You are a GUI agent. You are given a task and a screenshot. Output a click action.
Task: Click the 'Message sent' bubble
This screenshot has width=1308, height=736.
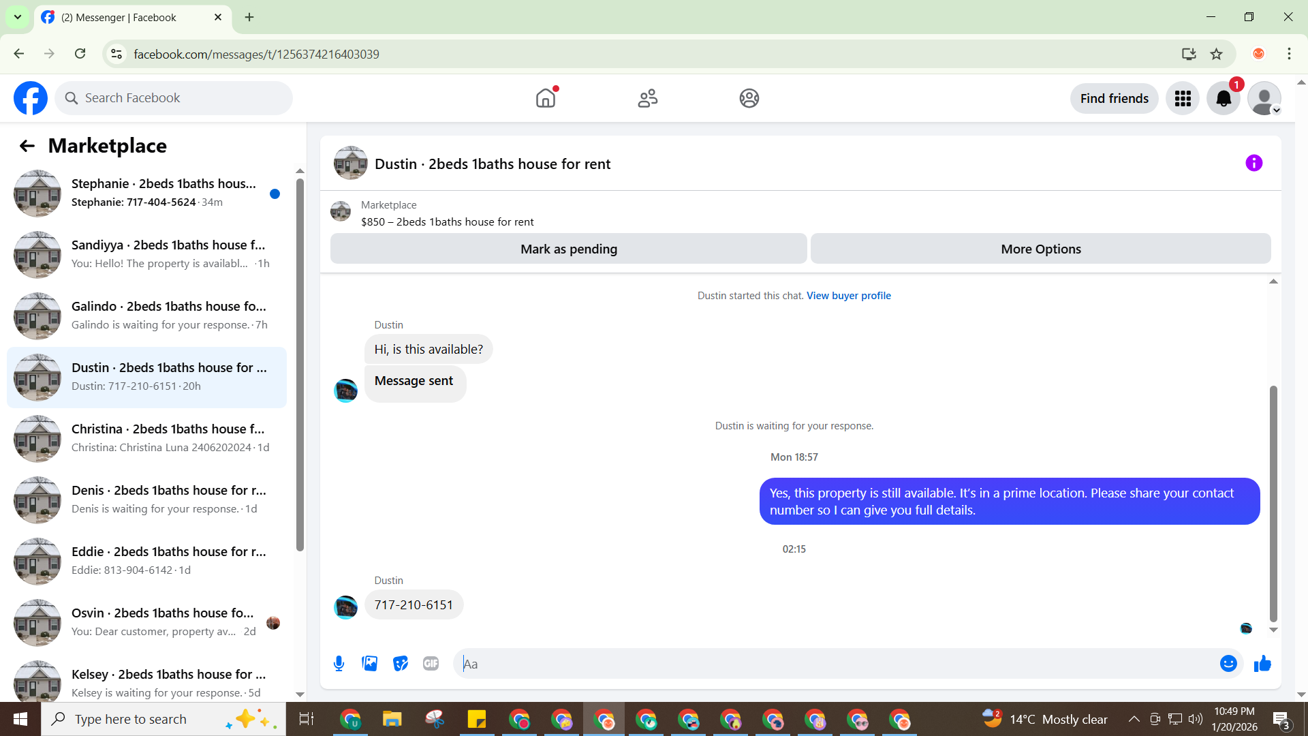click(415, 384)
